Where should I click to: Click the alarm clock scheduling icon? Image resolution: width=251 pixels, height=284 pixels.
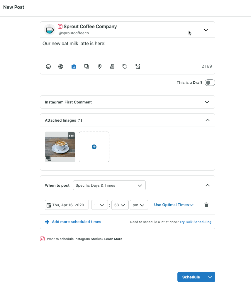click(138, 67)
